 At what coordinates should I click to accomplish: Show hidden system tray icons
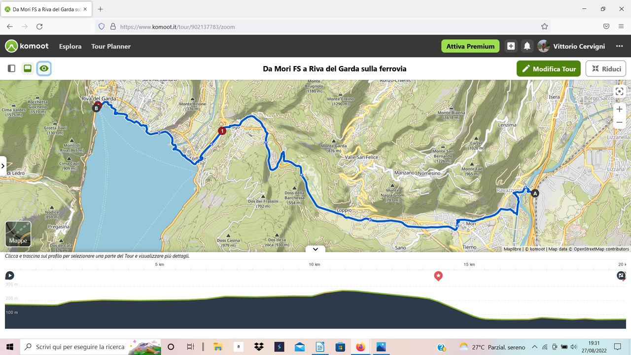pyautogui.click(x=535, y=347)
